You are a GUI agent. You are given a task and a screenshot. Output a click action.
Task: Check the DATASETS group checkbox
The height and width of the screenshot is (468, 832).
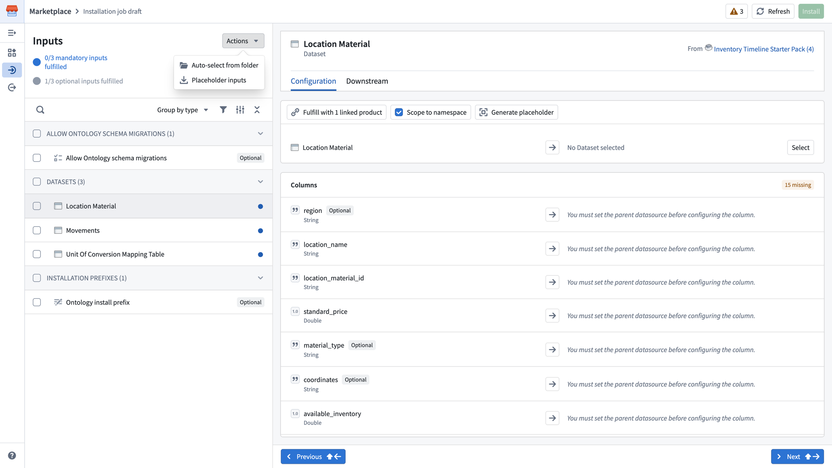coord(37,182)
